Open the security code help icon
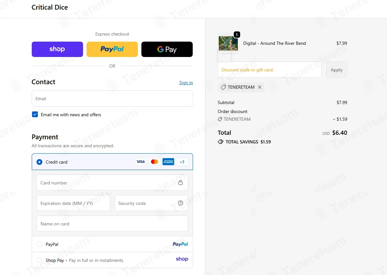 (181, 203)
